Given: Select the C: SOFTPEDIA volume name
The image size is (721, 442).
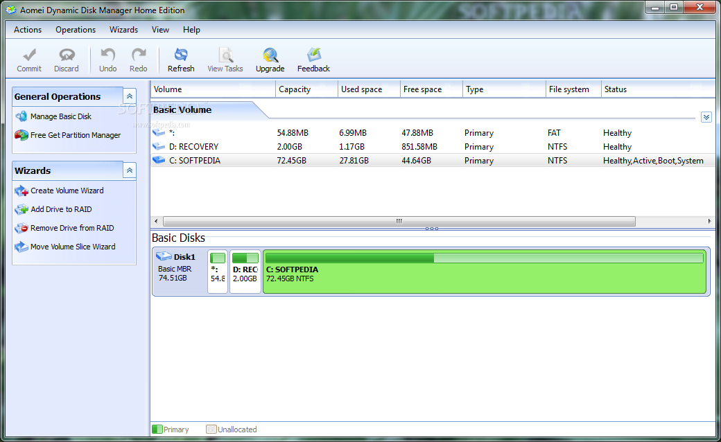Looking at the screenshot, I should tap(195, 160).
